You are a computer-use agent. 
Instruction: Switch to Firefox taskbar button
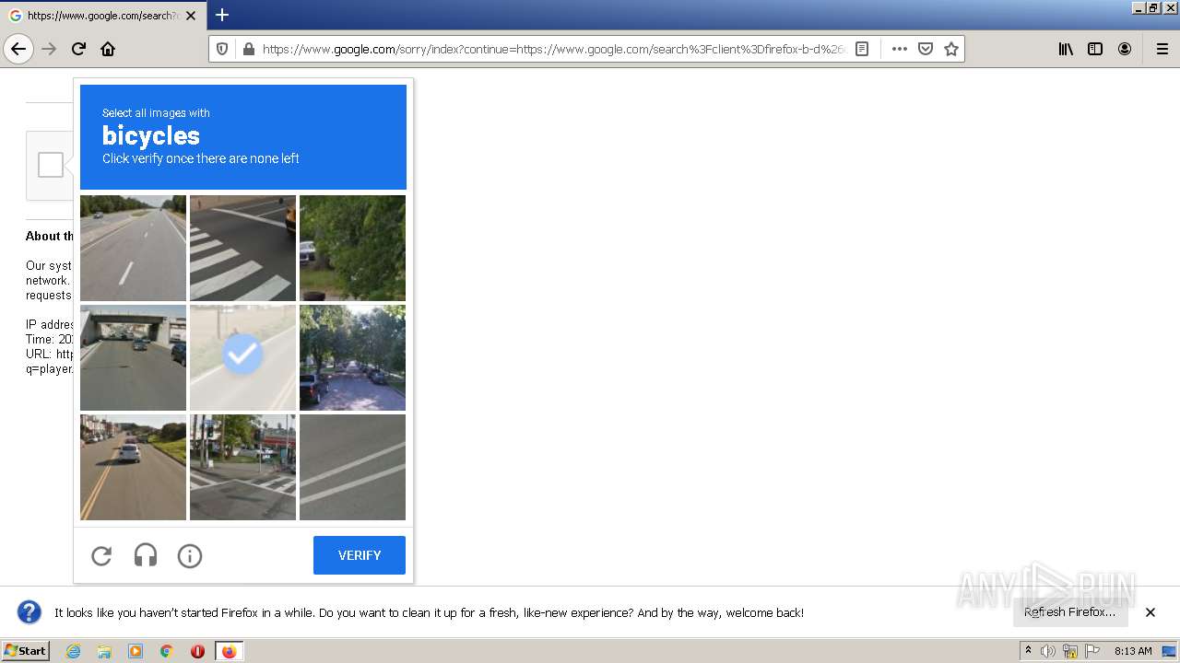pos(229,651)
